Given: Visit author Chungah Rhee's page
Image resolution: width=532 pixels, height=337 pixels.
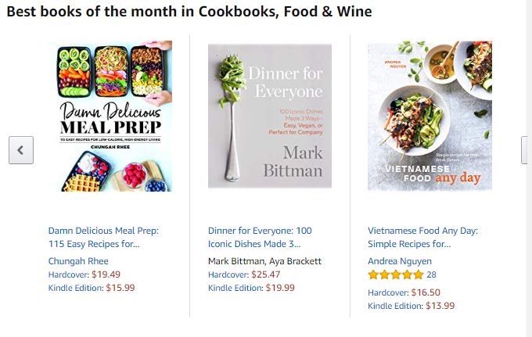Looking at the screenshot, I should pyautogui.click(x=78, y=261).
